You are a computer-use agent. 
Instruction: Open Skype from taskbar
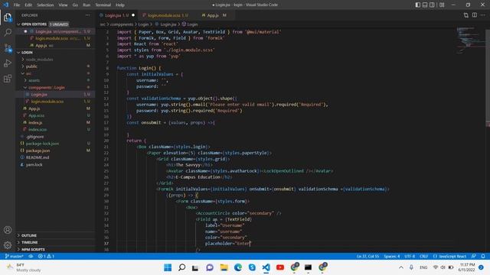(x=252, y=267)
